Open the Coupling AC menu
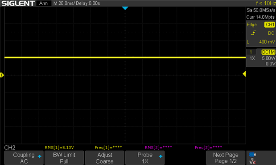276x165 pixels. pos(24,158)
